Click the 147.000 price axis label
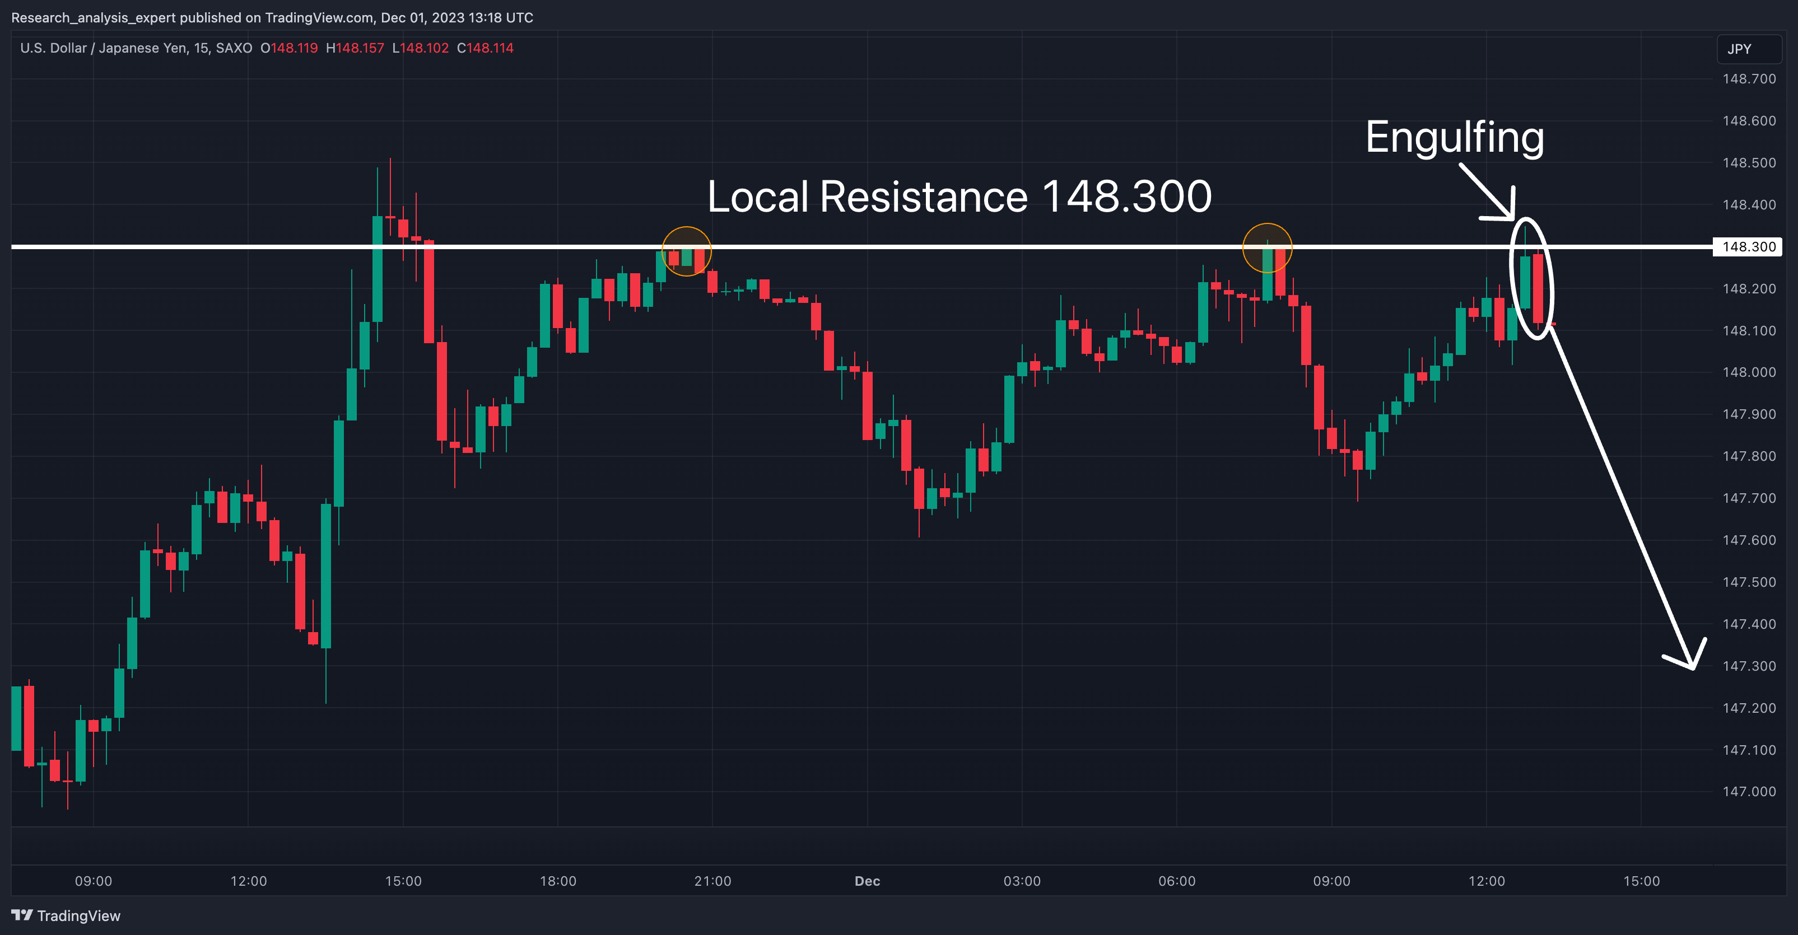Viewport: 1798px width, 935px height. pyautogui.click(x=1749, y=791)
